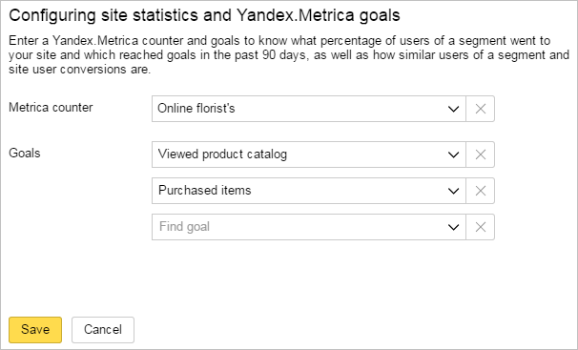Remove the Viewed product catalog goal
Screen dimensions: 578x350
[x=481, y=154]
